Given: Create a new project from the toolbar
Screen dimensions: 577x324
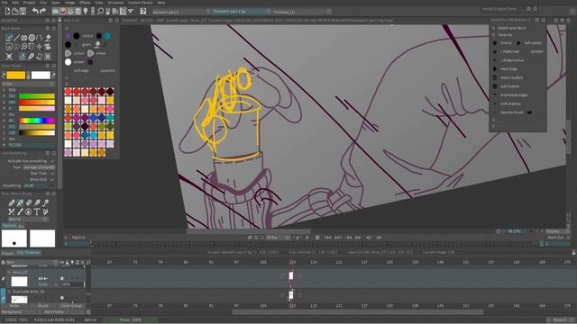Looking at the screenshot, I should pyautogui.click(x=7, y=12).
